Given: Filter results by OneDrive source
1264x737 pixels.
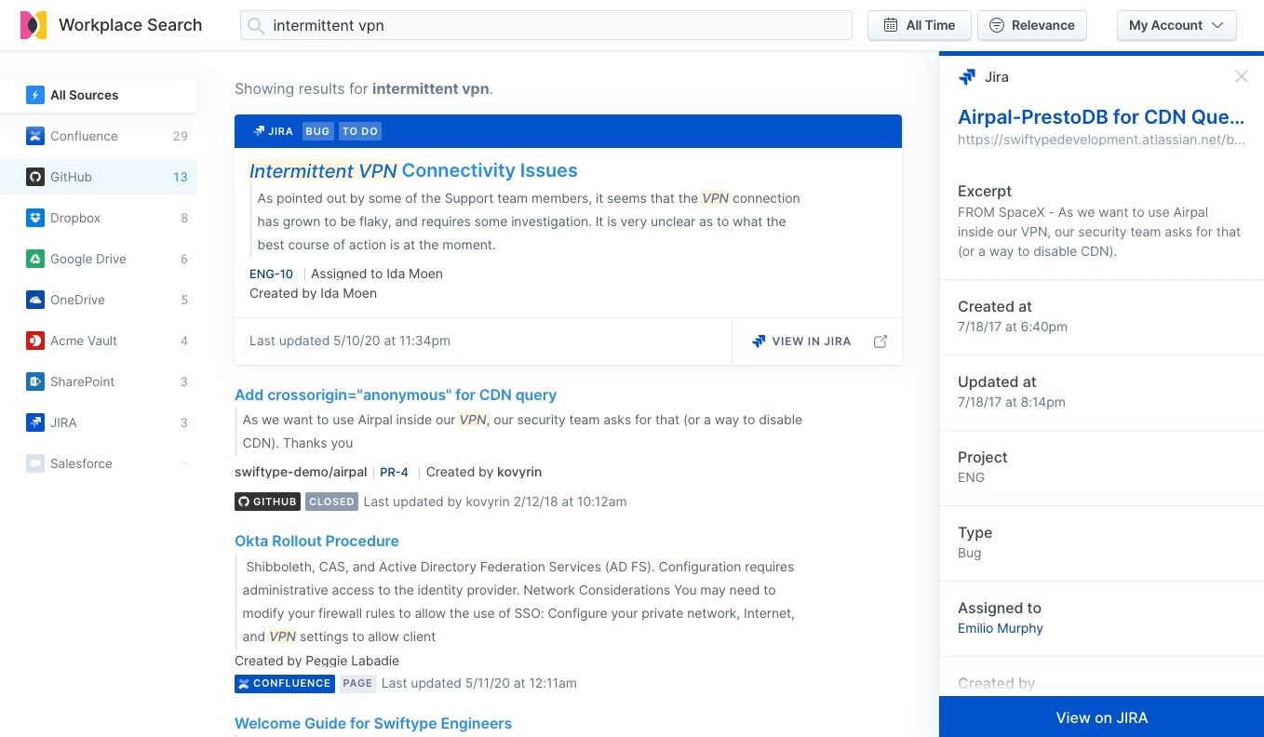Looking at the screenshot, I should 99,300.
